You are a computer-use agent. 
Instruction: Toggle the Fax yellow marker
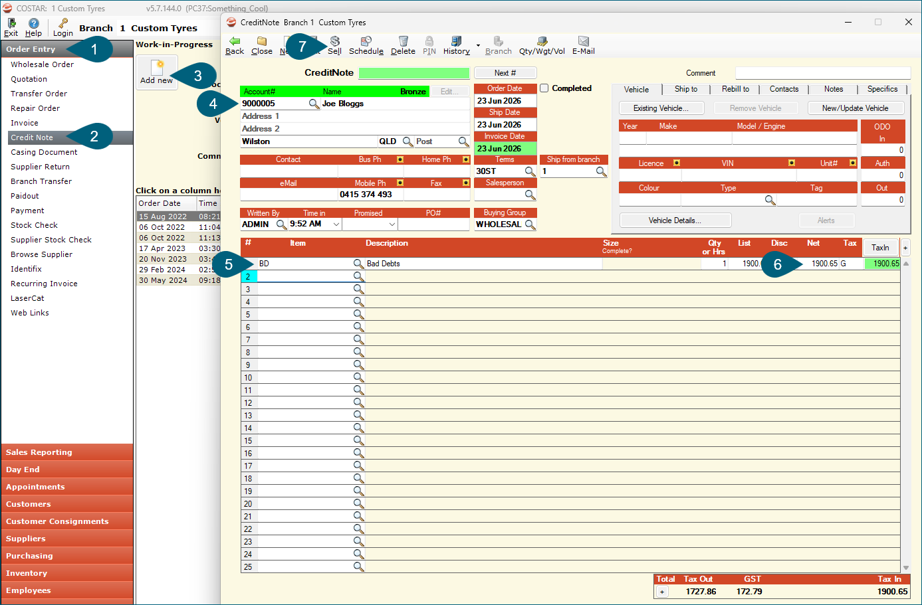tap(466, 183)
